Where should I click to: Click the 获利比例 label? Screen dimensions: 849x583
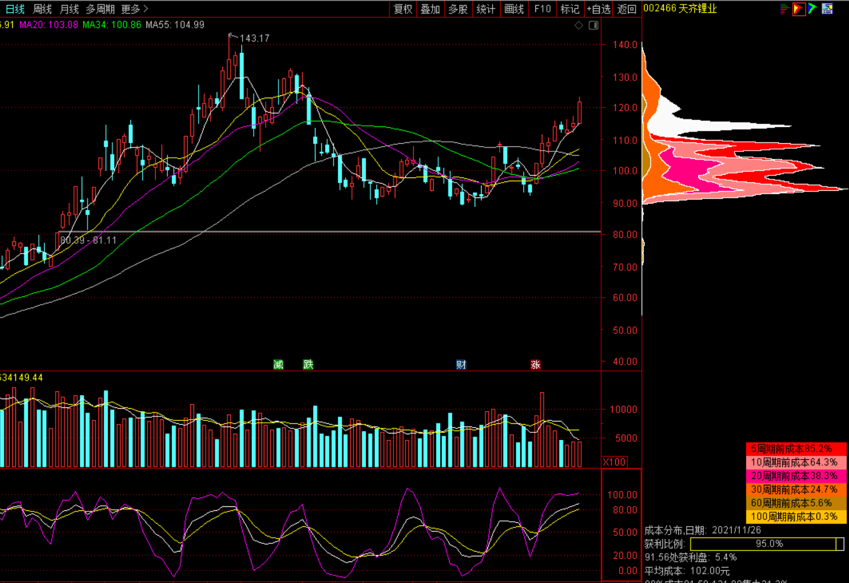coord(664,544)
